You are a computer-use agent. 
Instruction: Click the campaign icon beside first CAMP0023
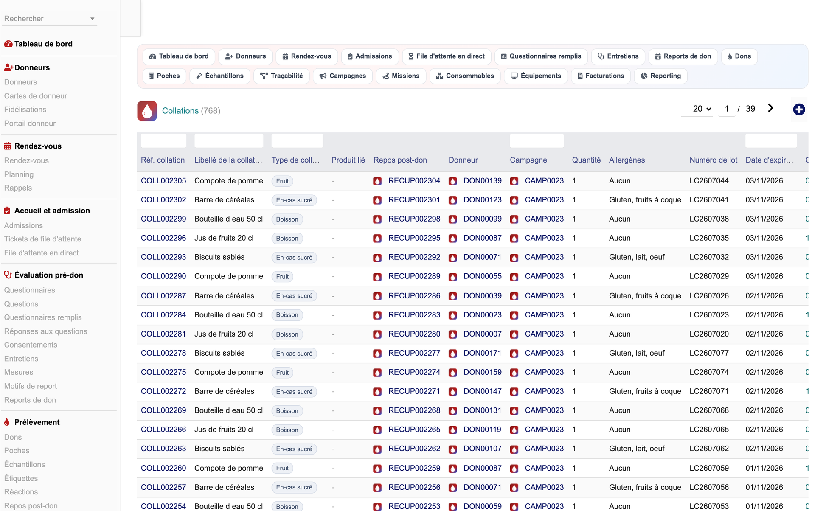pyautogui.click(x=514, y=181)
